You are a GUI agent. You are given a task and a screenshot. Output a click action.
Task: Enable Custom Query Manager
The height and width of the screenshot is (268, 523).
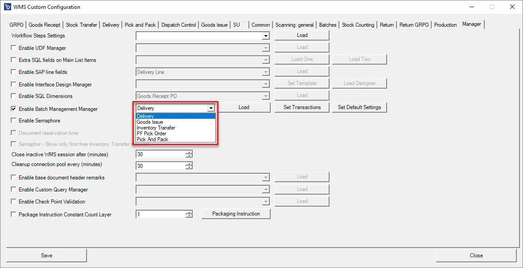(13, 189)
